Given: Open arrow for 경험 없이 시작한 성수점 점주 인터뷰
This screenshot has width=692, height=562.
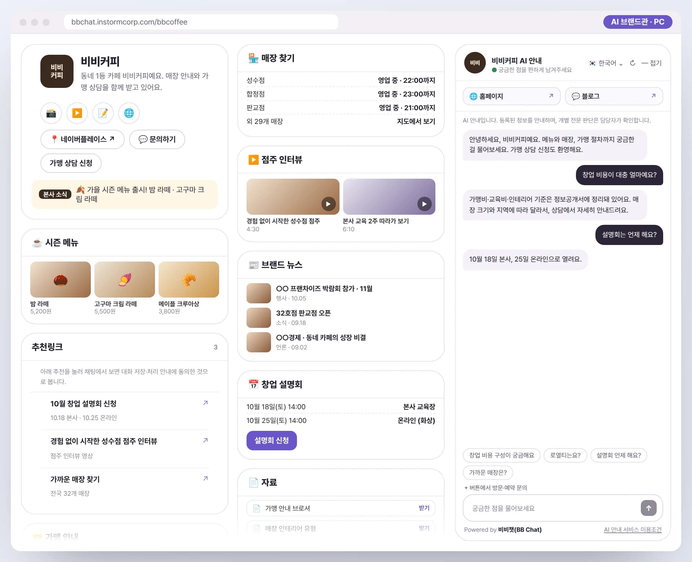Looking at the screenshot, I should tap(205, 440).
